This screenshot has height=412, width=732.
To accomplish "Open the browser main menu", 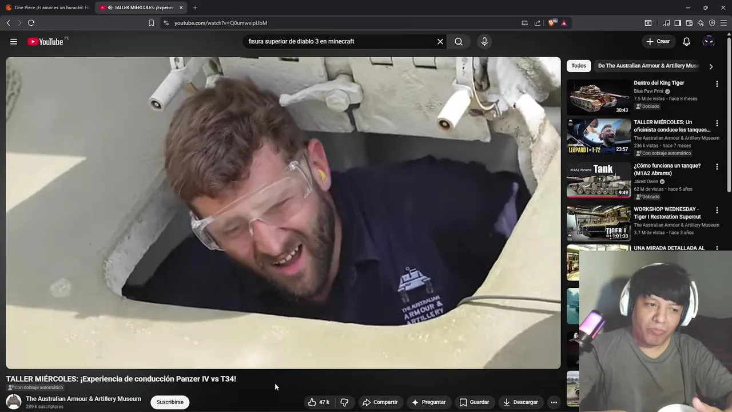I will [x=723, y=23].
